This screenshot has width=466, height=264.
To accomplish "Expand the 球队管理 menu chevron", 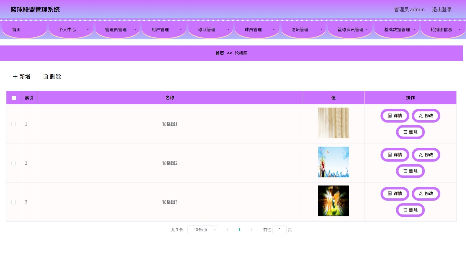I will coord(228,30).
